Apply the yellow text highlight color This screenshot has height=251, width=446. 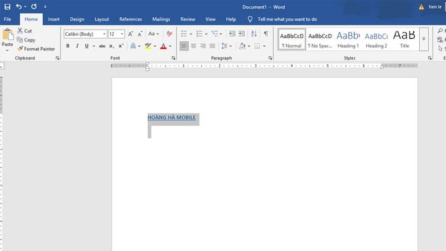[x=148, y=46]
